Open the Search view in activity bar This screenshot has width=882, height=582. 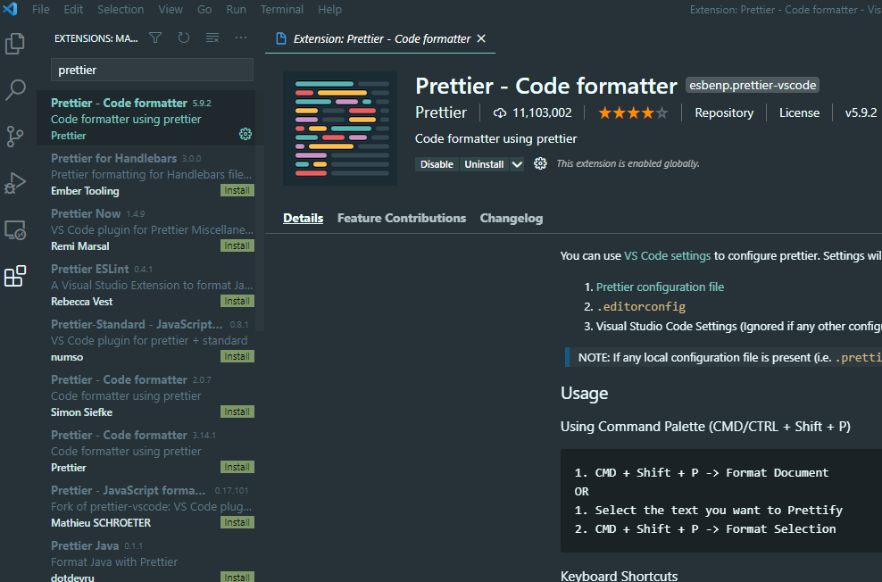pos(15,89)
